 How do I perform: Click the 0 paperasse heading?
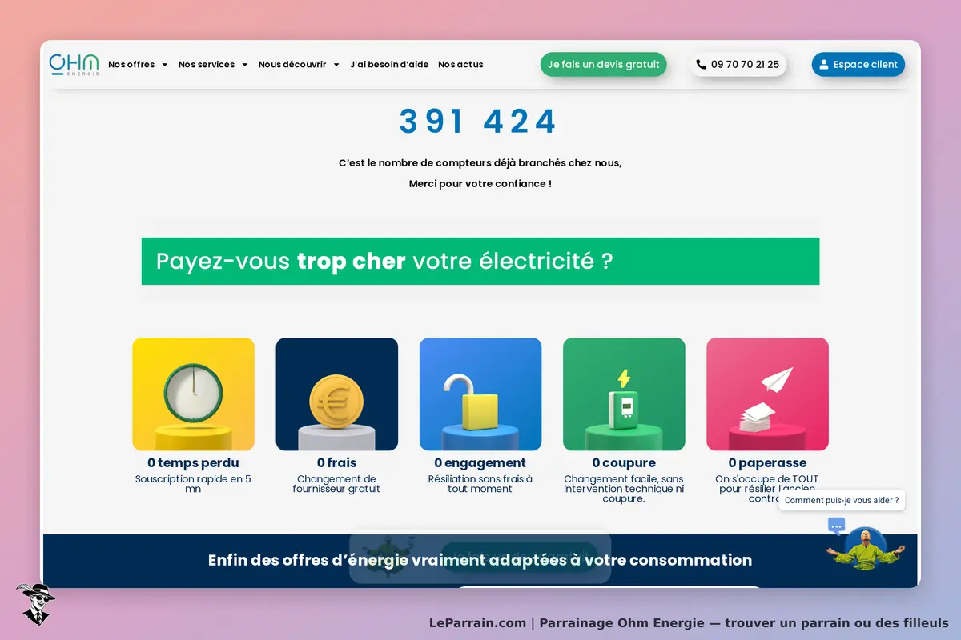767,463
